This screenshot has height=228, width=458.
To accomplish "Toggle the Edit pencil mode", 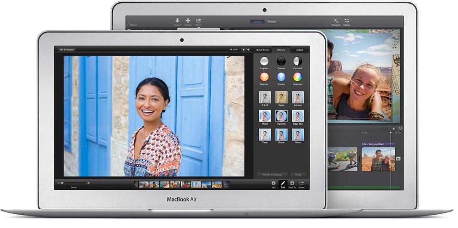I will [x=283, y=184].
